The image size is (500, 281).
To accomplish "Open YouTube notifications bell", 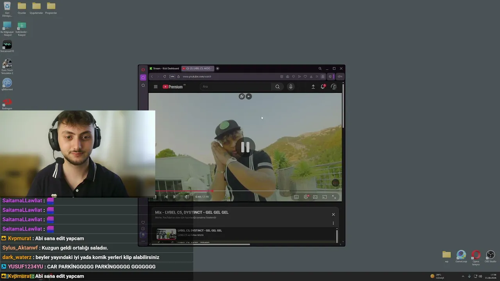I will coord(323,87).
